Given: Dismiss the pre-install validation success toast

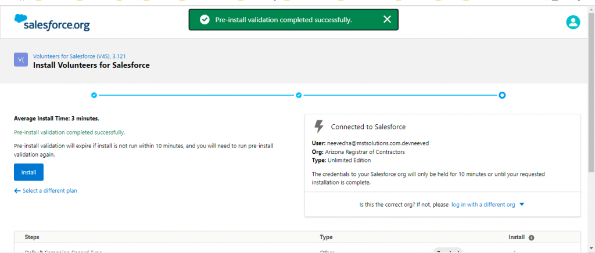Looking at the screenshot, I should click(x=386, y=19).
